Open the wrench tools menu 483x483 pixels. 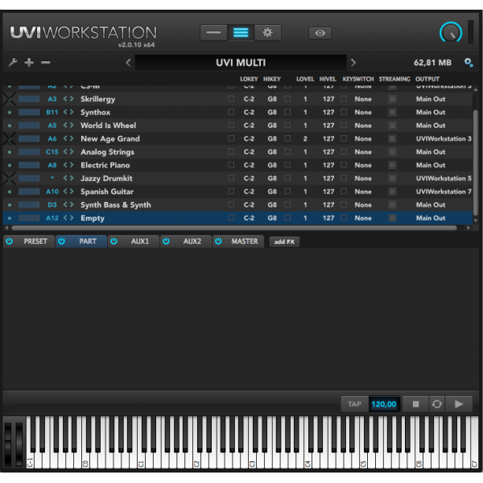[x=13, y=63]
